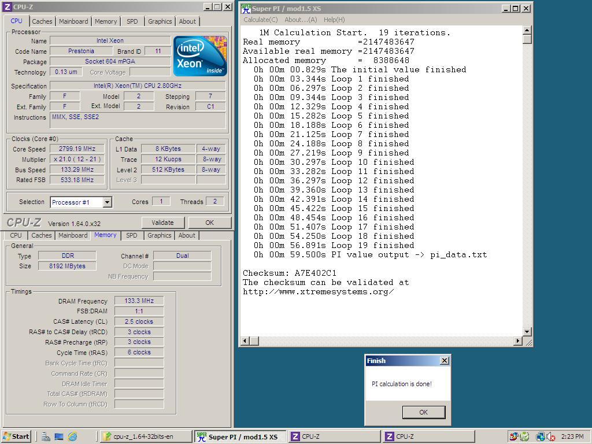Image resolution: width=592 pixels, height=444 pixels.
Task: Click Memory Type DDR field
Action: tap(67, 256)
